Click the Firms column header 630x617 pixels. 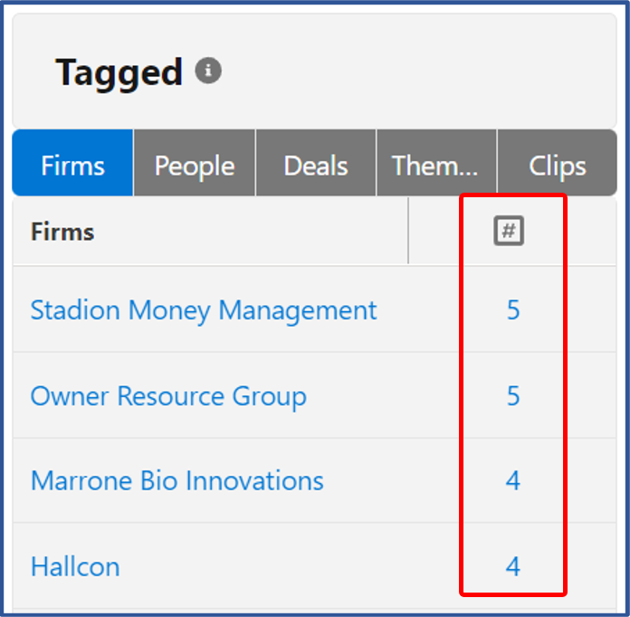point(62,232)
